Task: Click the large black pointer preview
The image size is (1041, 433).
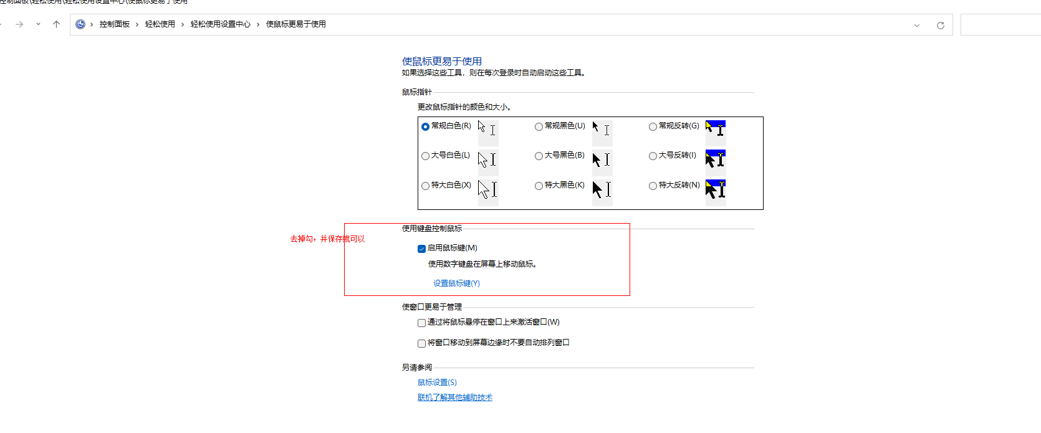Action: pyautogui.click(x=602, y=162)
